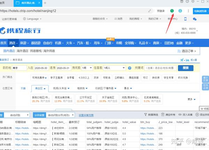Viewport: 209px width, 150px height.
Task: Toggle the 可取消 filter
Action: coord(107,78)
